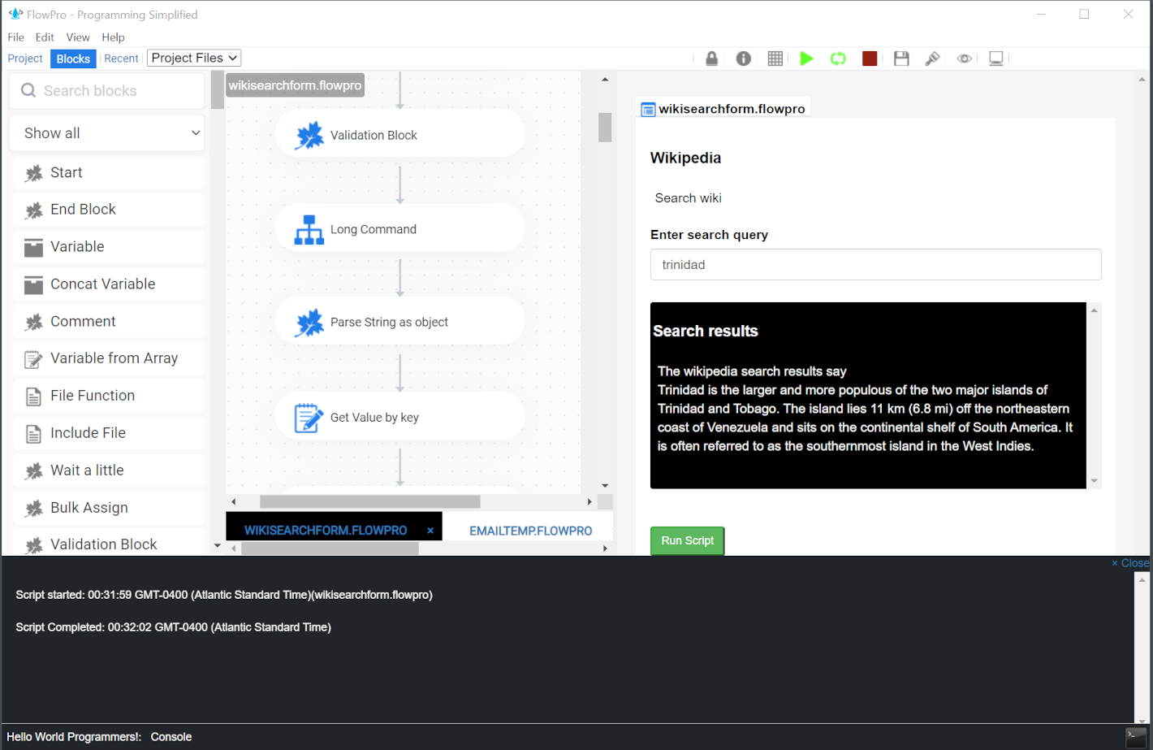Click the Script Completed console line
The height and width of the screenshot is (750, 1153).
[x=173, y=627]
